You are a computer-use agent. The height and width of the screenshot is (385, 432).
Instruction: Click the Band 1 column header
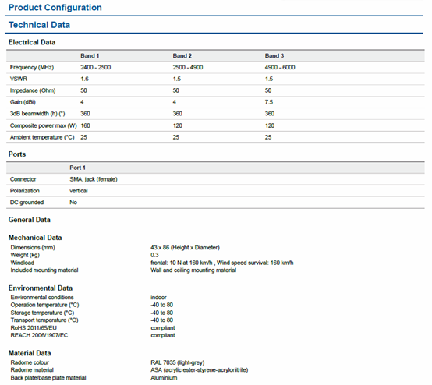(x=90, y=55)
